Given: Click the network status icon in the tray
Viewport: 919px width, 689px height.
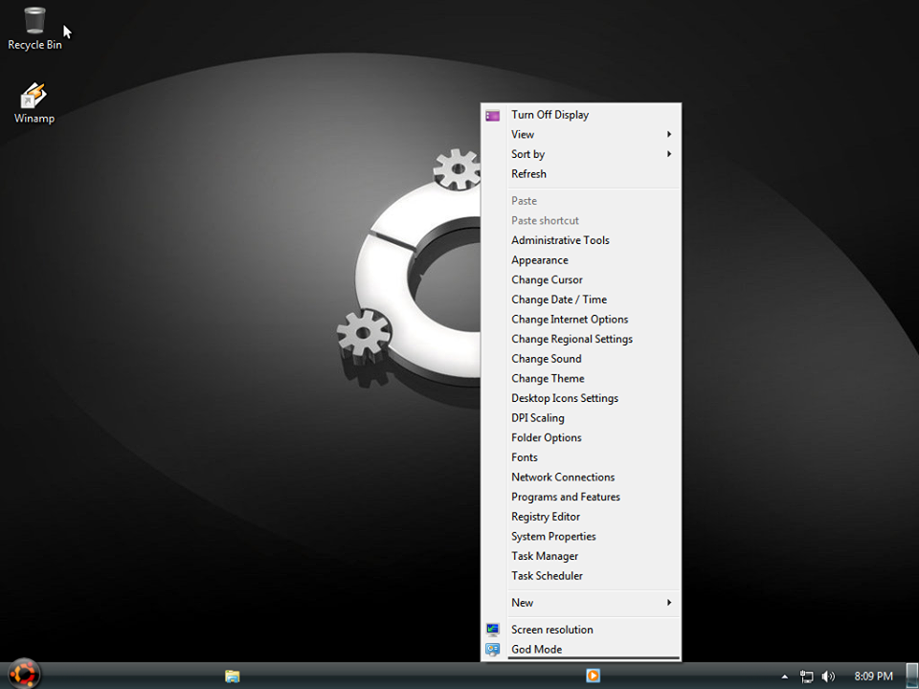Looking at the screenshot, I should click(x=807, y=677).
